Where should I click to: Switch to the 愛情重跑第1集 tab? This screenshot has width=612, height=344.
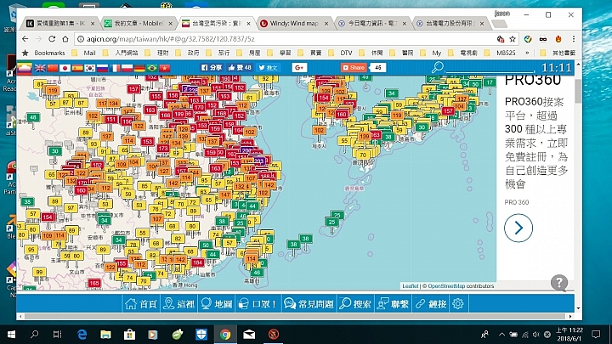[60, 24]
